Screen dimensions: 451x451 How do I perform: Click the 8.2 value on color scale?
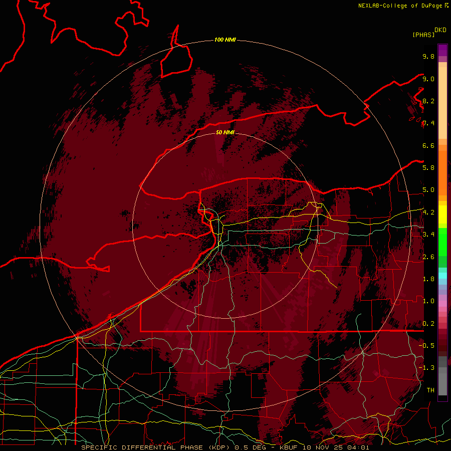428,101
